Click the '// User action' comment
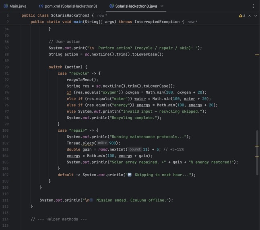This screenshot has width=260, height=230. coord(64,42)
